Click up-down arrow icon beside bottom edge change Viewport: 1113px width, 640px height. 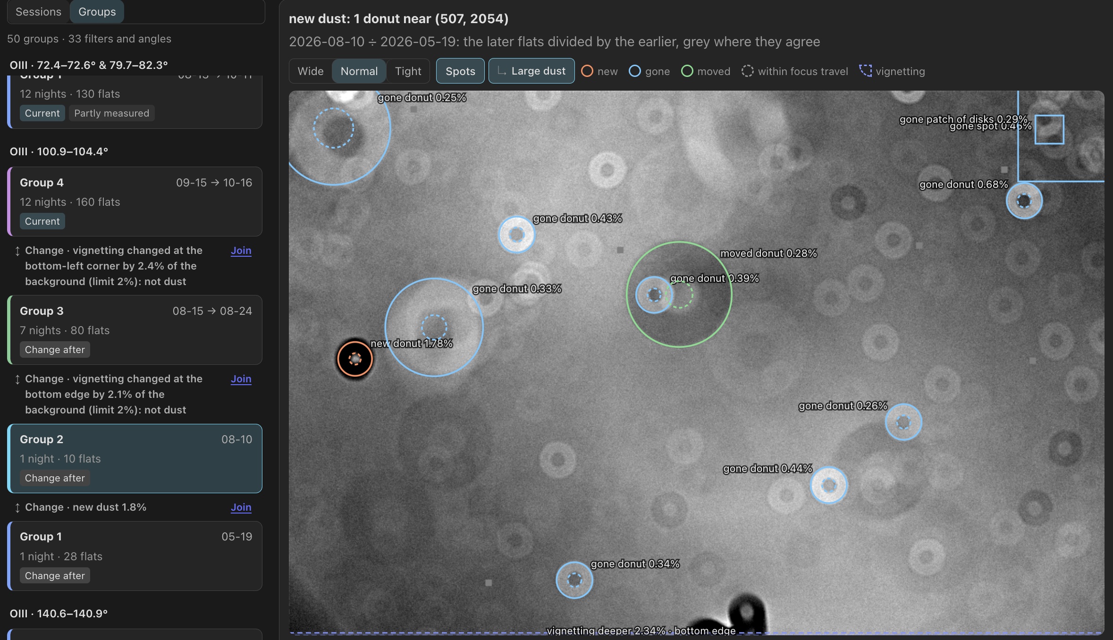pyautogui.click(x=17, y=379)
